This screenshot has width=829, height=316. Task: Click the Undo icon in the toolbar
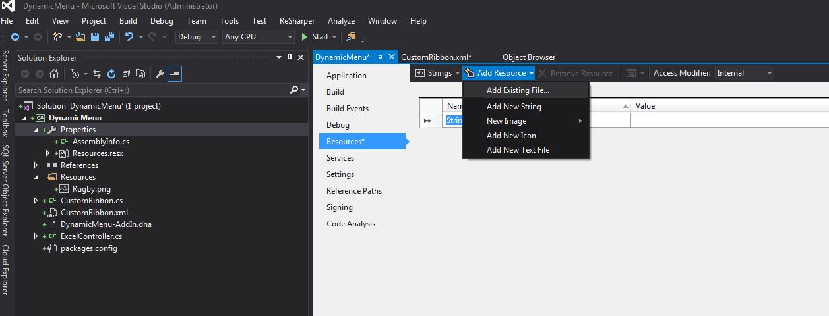(129, 37)
